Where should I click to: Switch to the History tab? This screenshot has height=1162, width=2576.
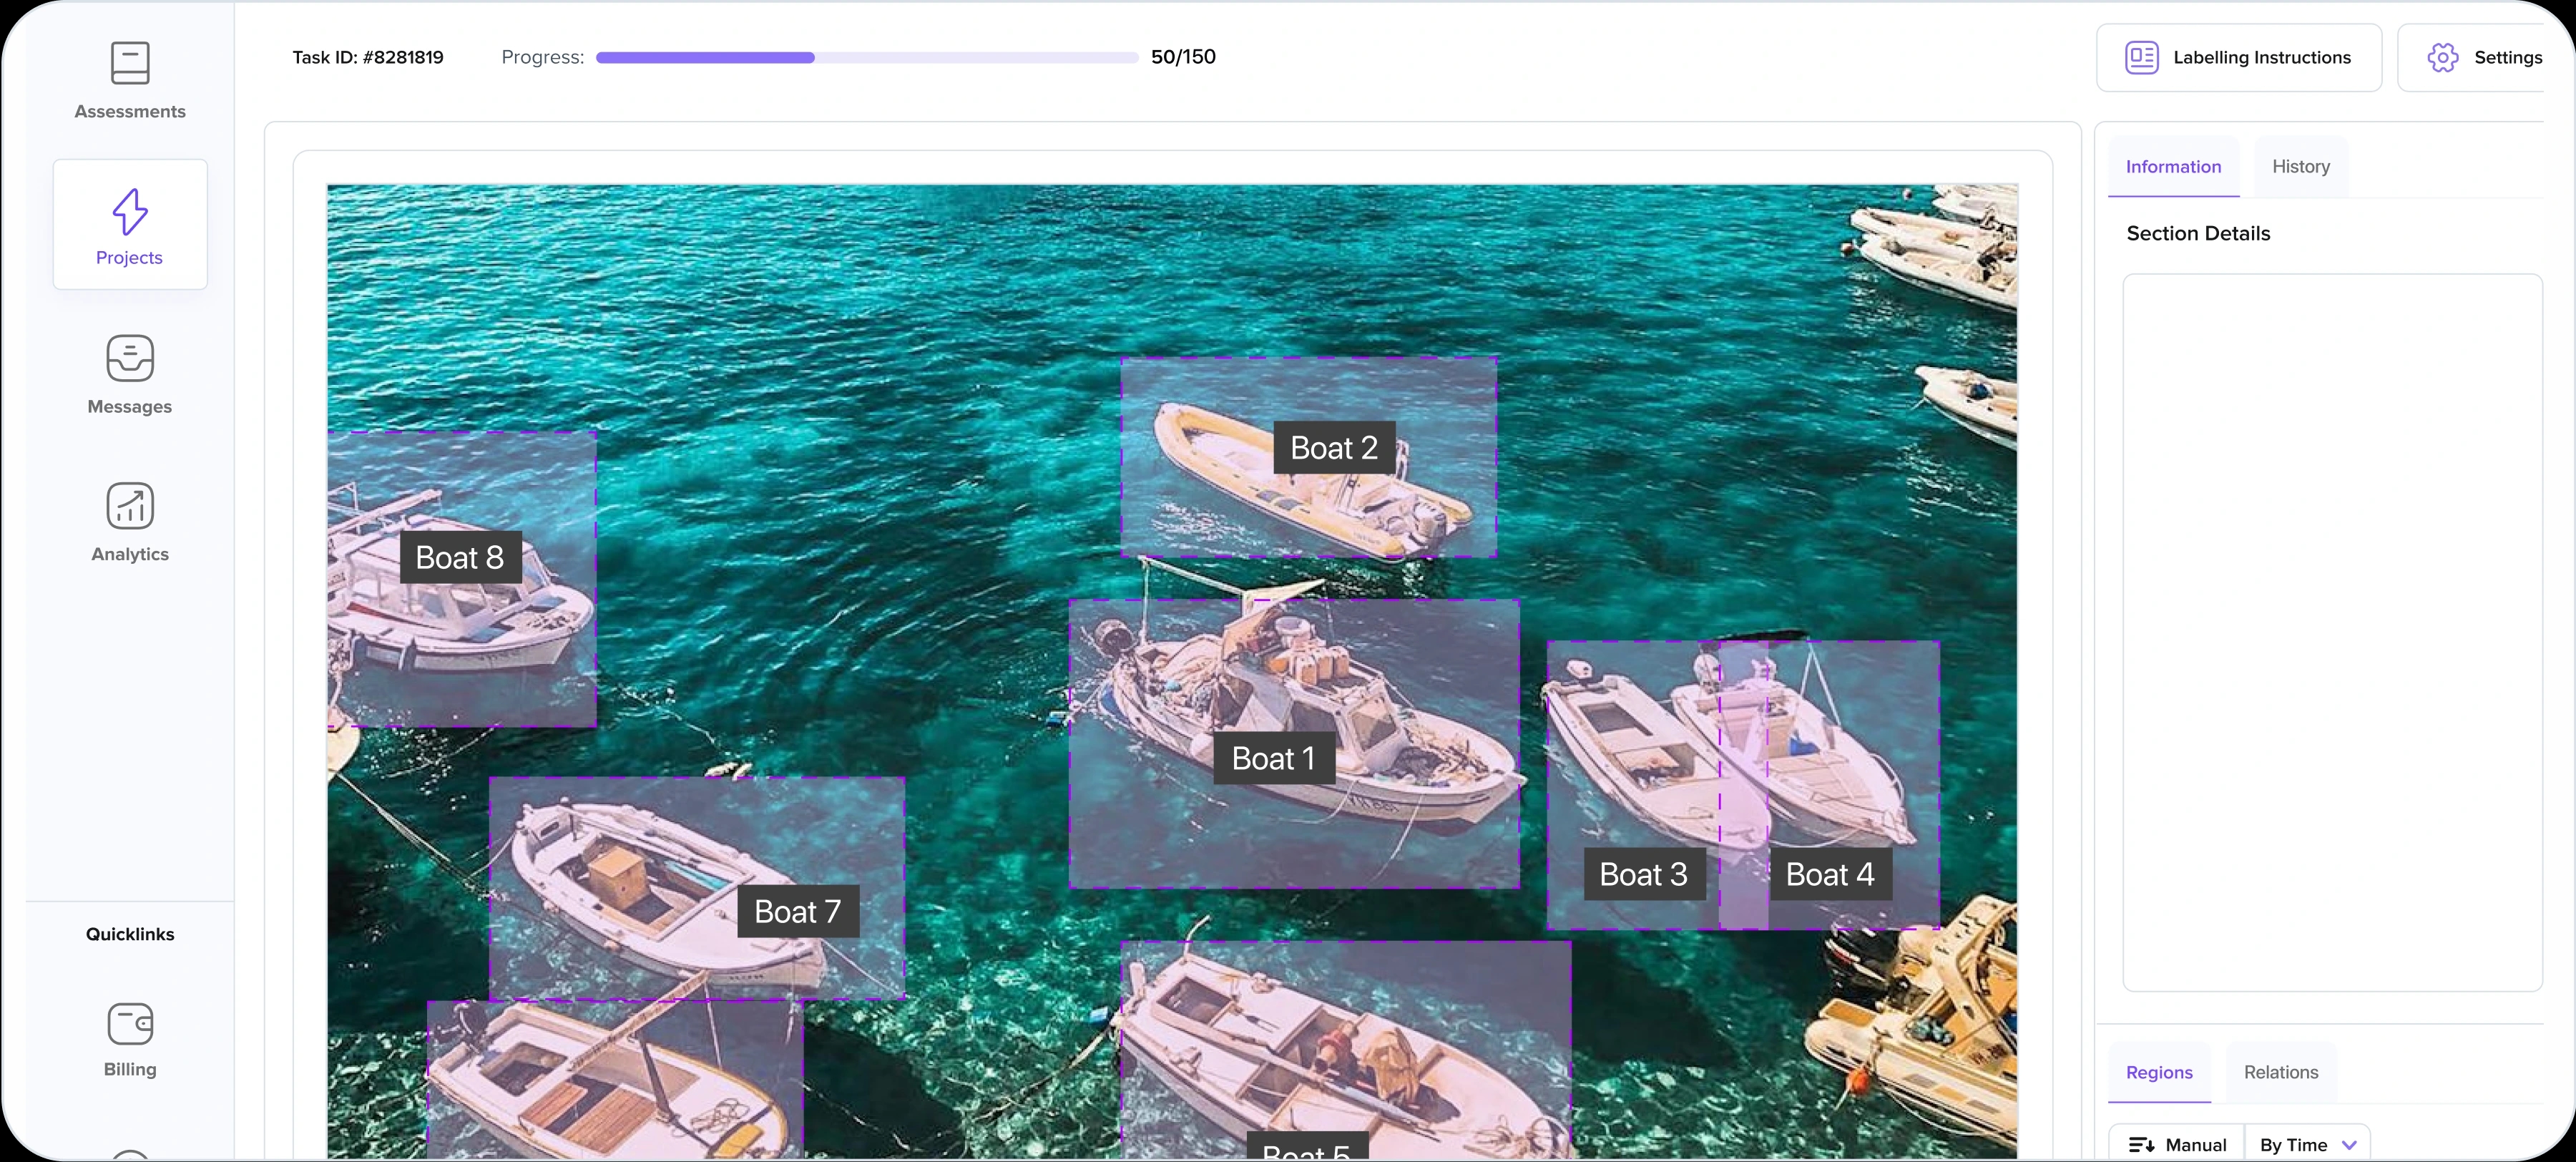2300,167
